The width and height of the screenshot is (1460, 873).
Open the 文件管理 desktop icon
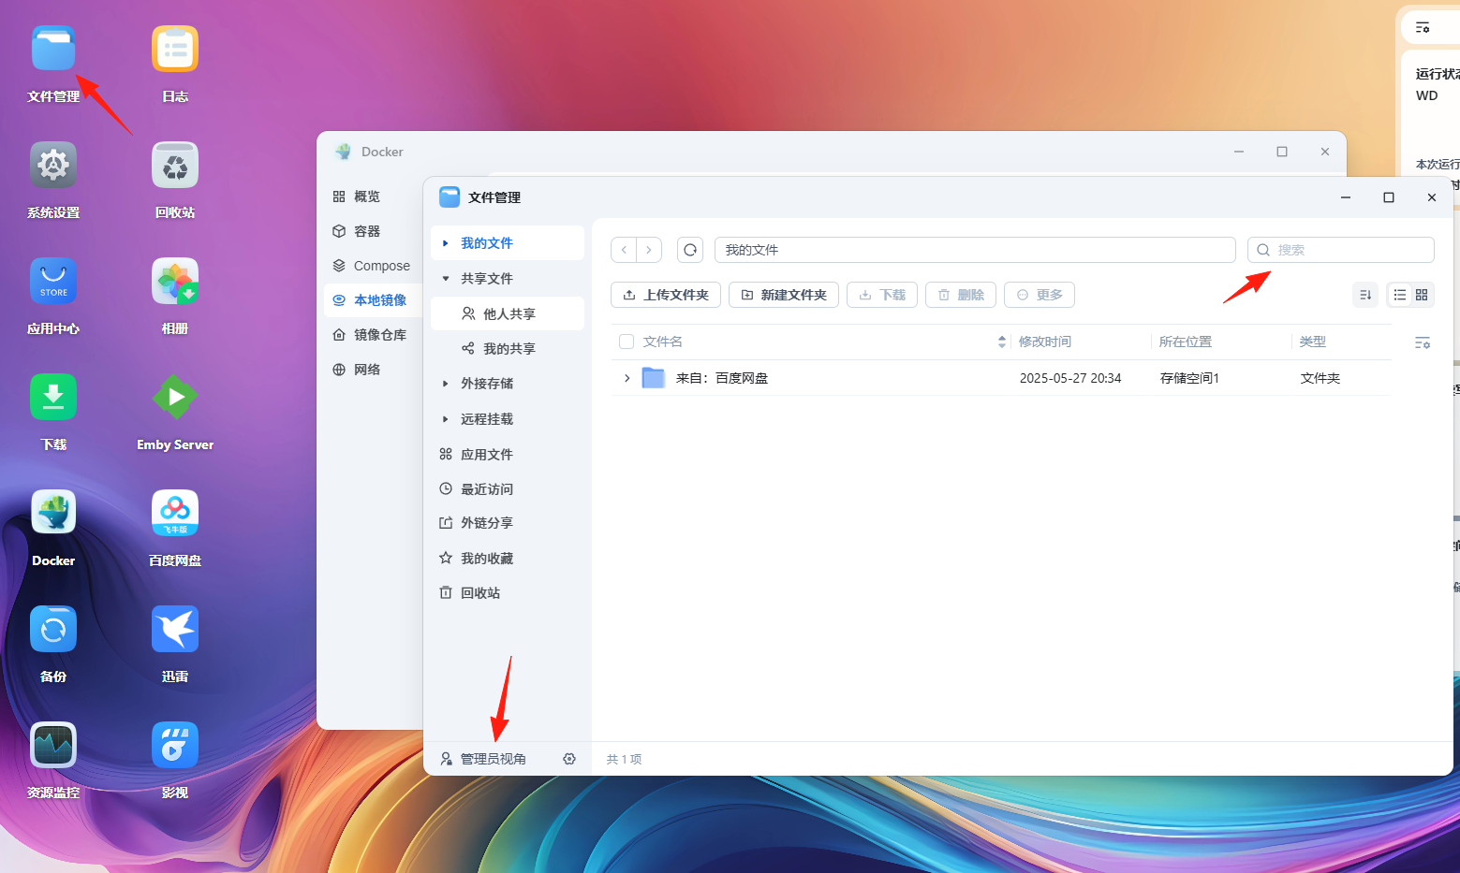point(53,49)
